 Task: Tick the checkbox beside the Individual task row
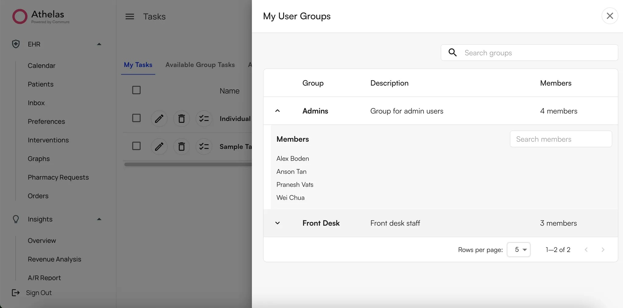tap(136, 118)
